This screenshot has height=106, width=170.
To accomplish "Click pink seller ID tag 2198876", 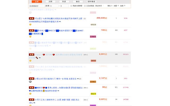I will pos(93,37).
